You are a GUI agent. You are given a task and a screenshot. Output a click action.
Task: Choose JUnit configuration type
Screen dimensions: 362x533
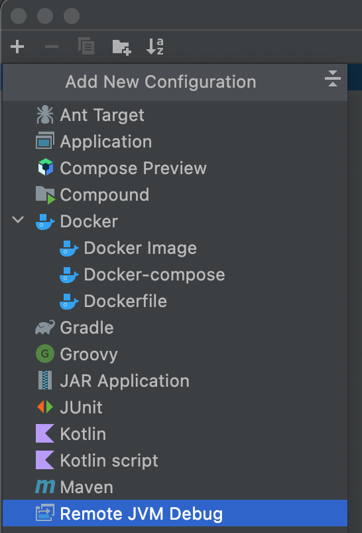click(x=81, y=407)
